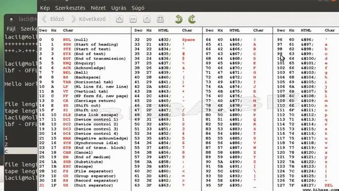This screenshot has width=339, height=191.
Task: Click the (Enquiry) entry
Action: pos(85,63)
